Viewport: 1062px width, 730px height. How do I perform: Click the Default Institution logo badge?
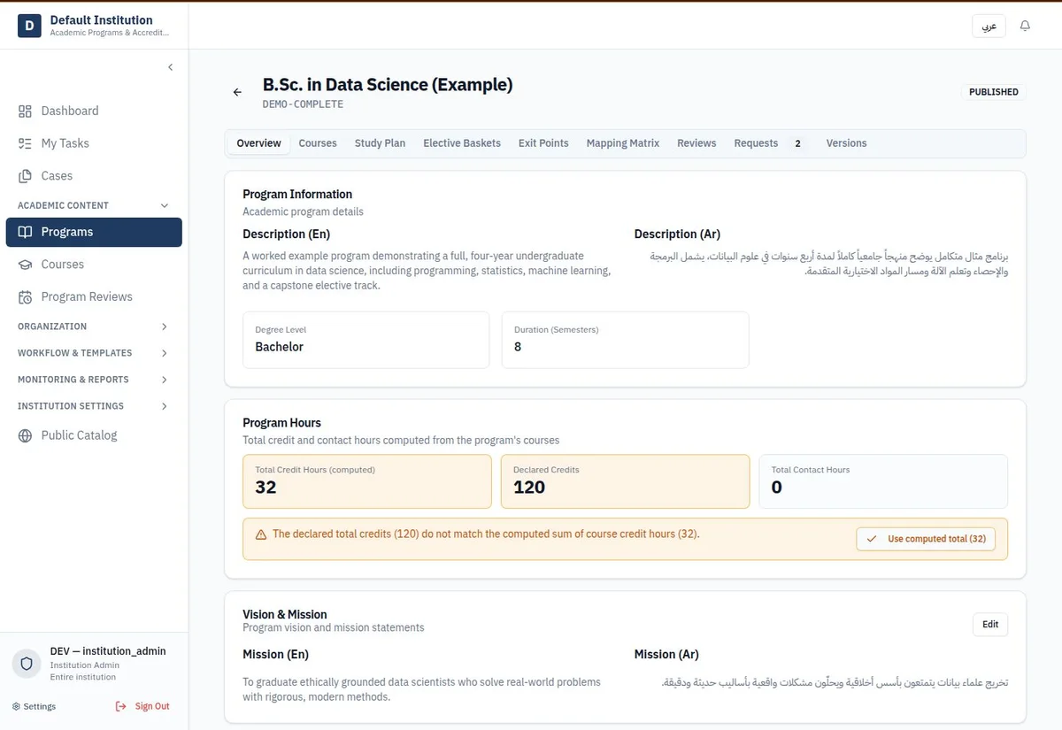[29, 27]
